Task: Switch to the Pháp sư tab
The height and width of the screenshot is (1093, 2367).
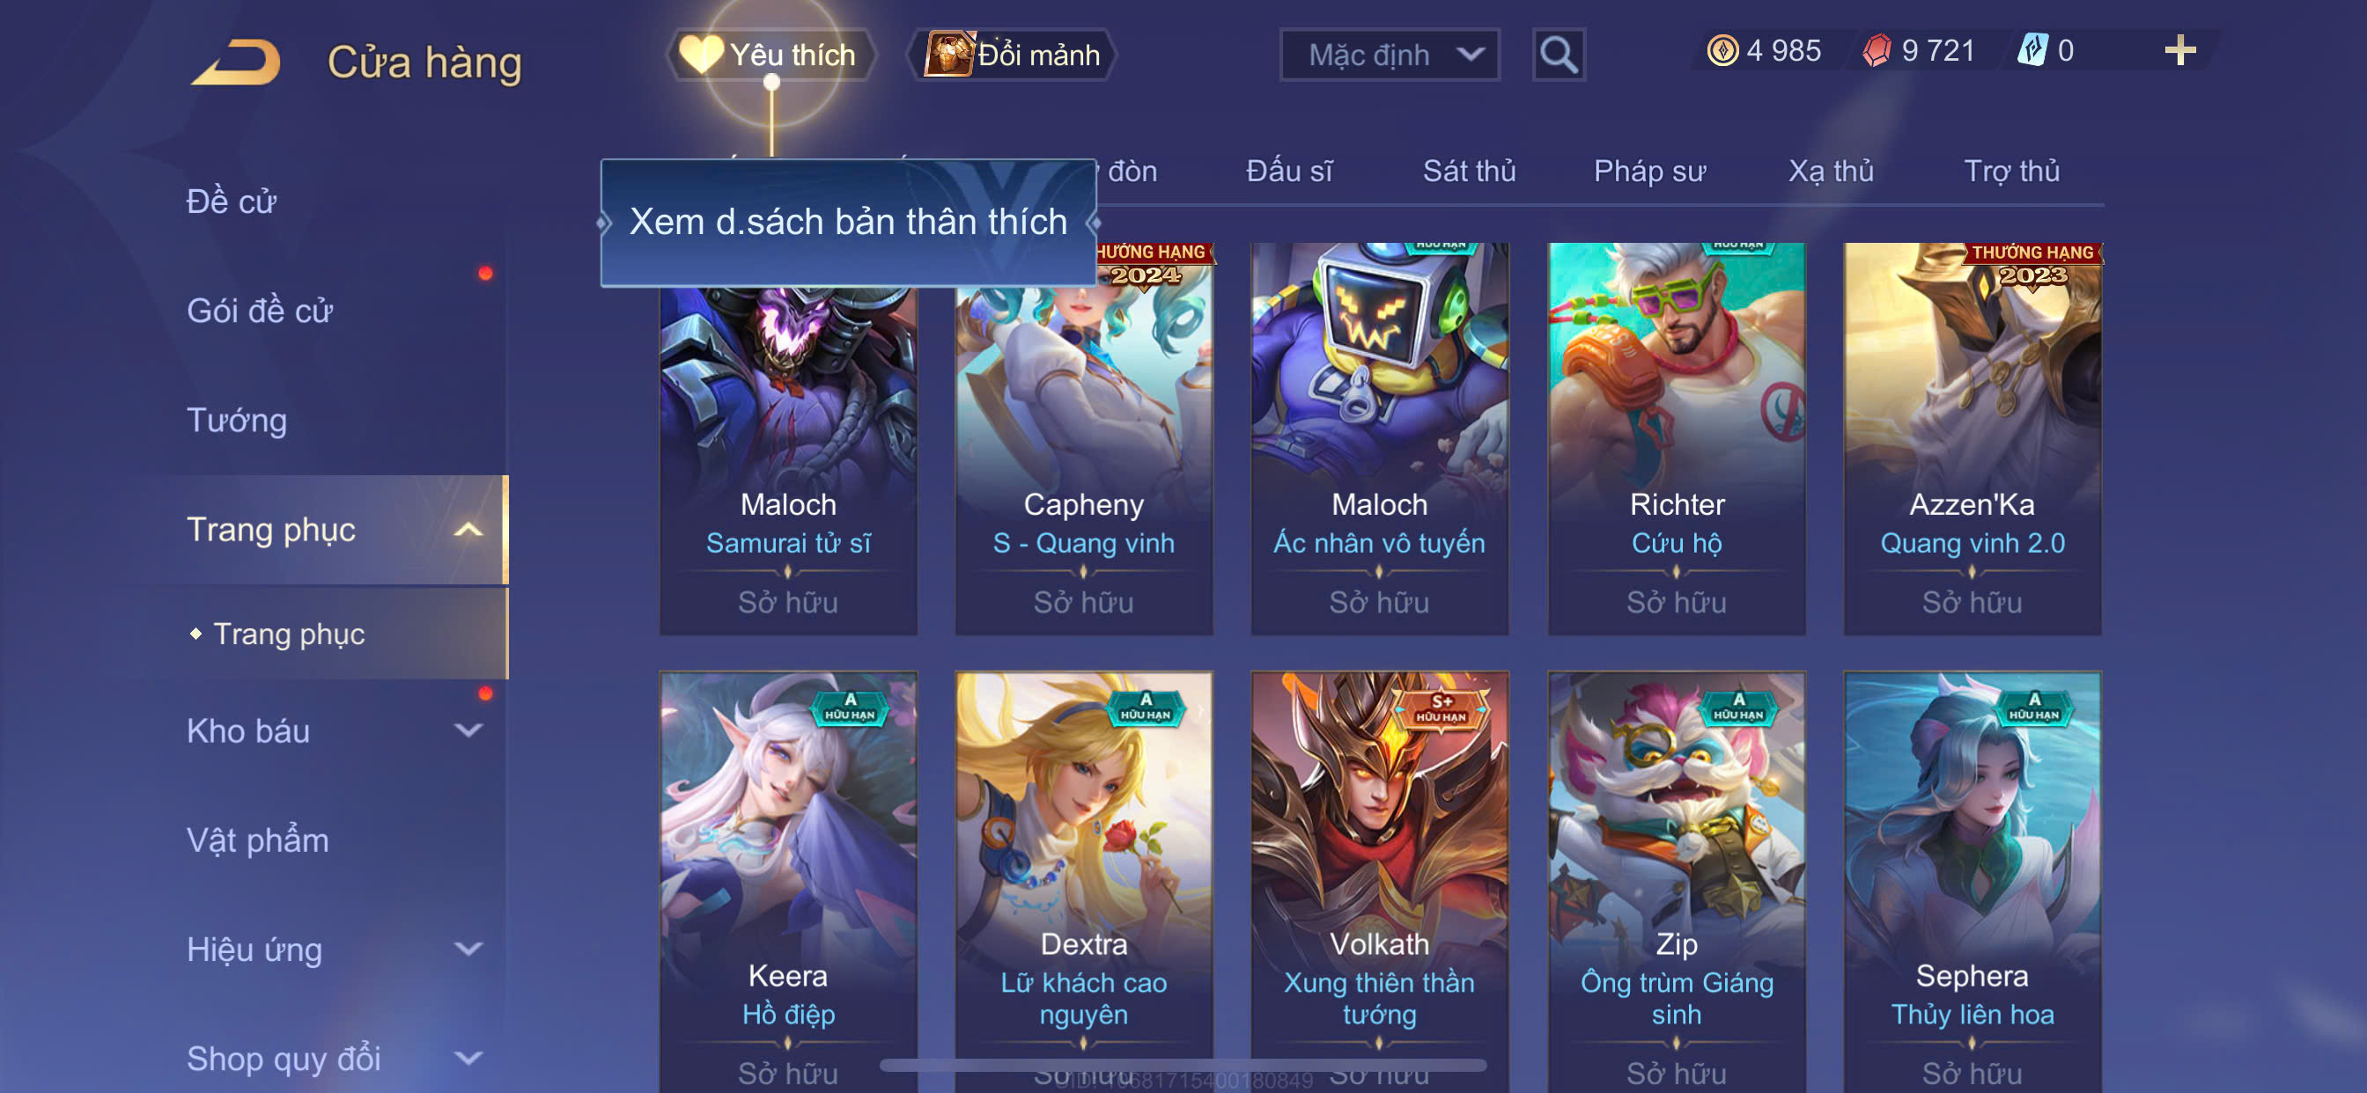Action: pyautogui.click(x=1649, y=171)
